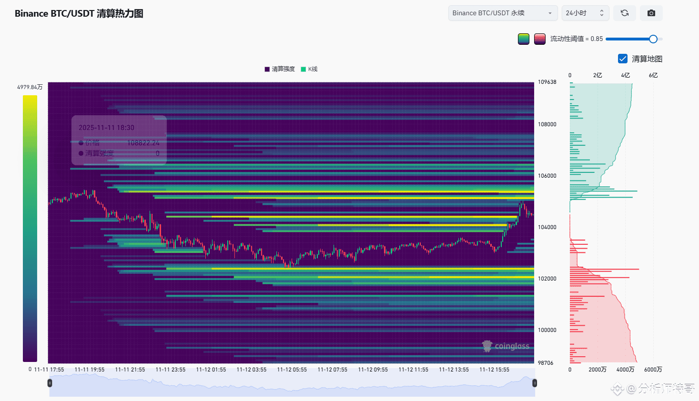Viewport: 699px width, 401px height.
Task: Open the Binance BTC/USDT 永续 dropdown
Action: click(x=502, y=13)
